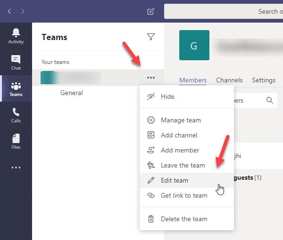The image size is (283, 240).
Task: Open Files in the sidebar
Action: point(16,142)
